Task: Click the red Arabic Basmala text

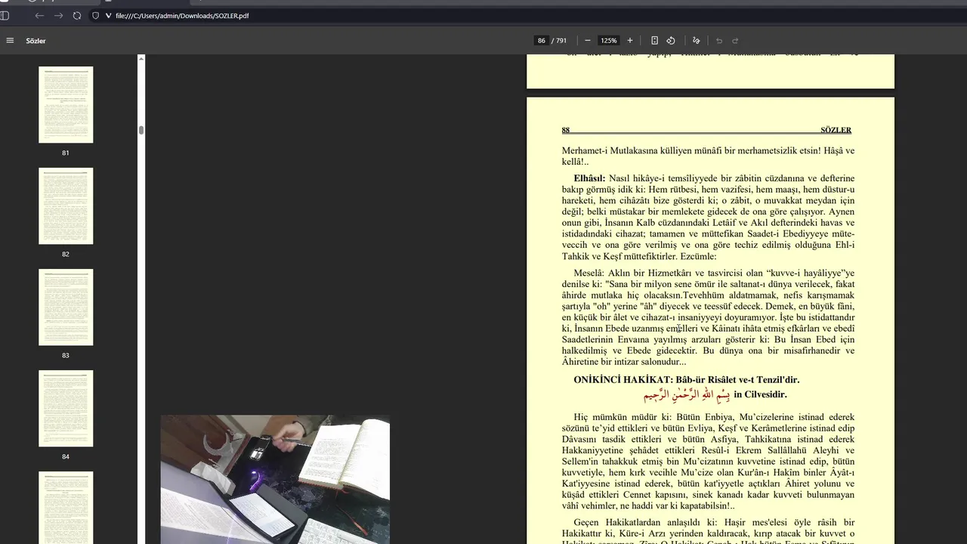Action: (x=687, y=395)
